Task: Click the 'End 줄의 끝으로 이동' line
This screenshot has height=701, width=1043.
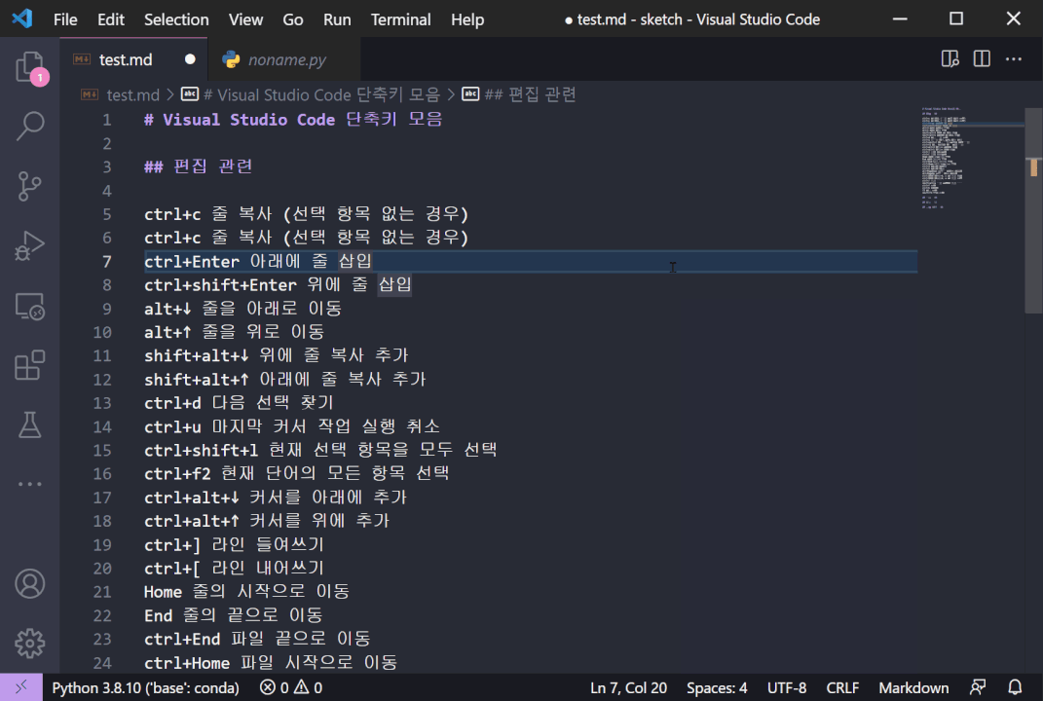Action: point(234,615)
